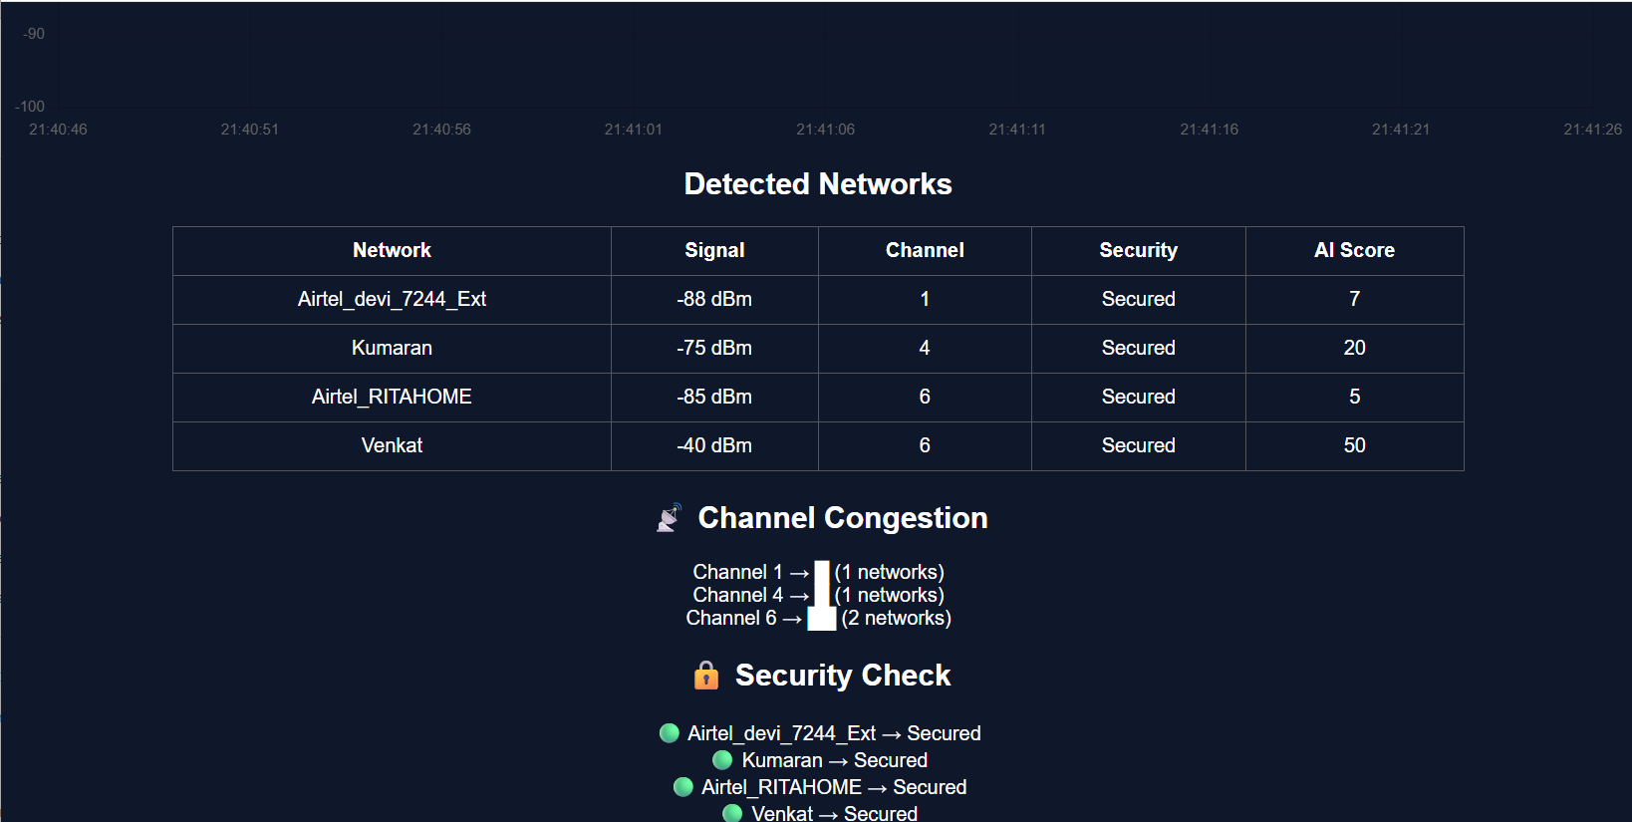Image resolution: width=1632 pixels, height=822 pixels.
Task: Click the Kumaran network name cell
Action: point(392,348)
